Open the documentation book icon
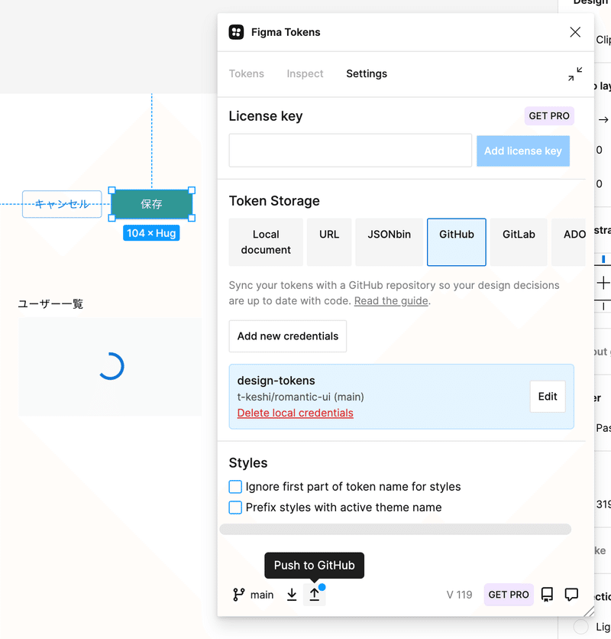The width and height of the screenshot is (611, 639). coord(547,595)
